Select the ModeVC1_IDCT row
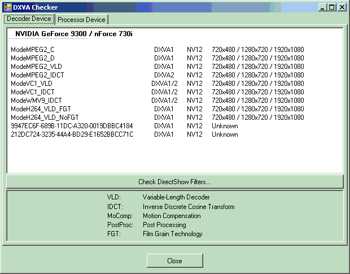Screen dimensions: 350x274 point(158,92)
